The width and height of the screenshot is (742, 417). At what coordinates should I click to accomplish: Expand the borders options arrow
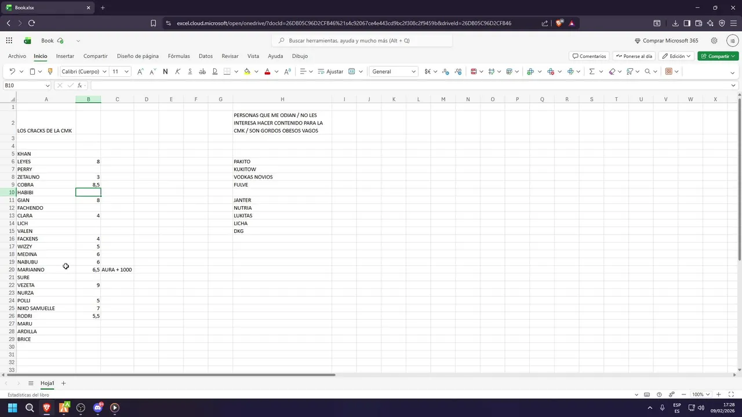pos(235,71)
